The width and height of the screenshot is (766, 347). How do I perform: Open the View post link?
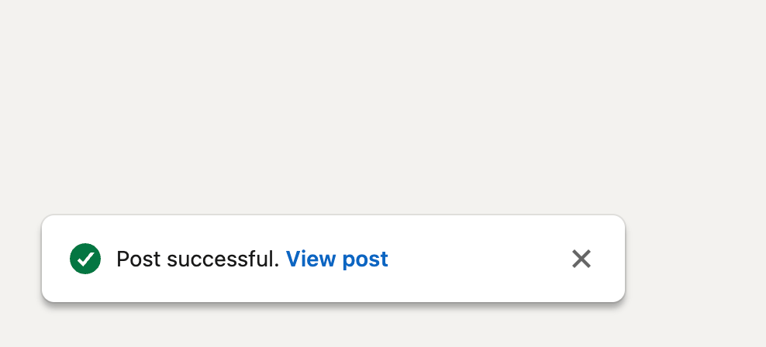tap(336, 259)
